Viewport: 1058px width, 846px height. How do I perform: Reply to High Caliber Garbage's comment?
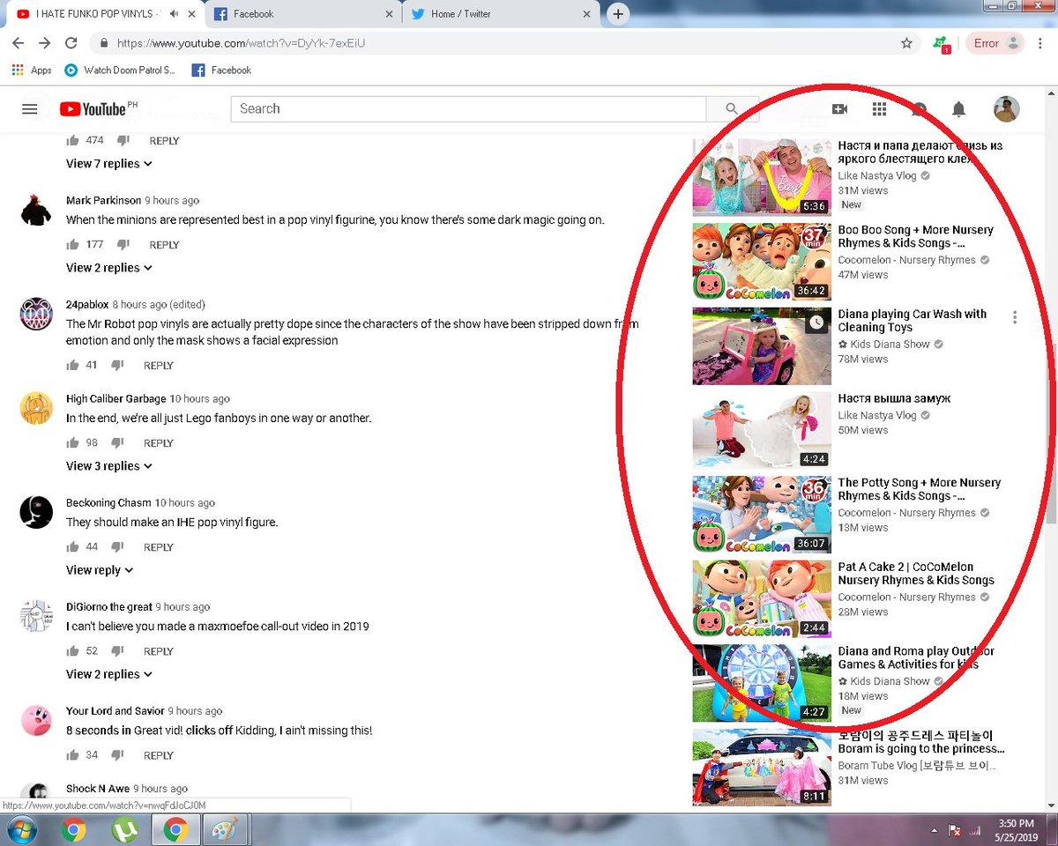[159, 443]
